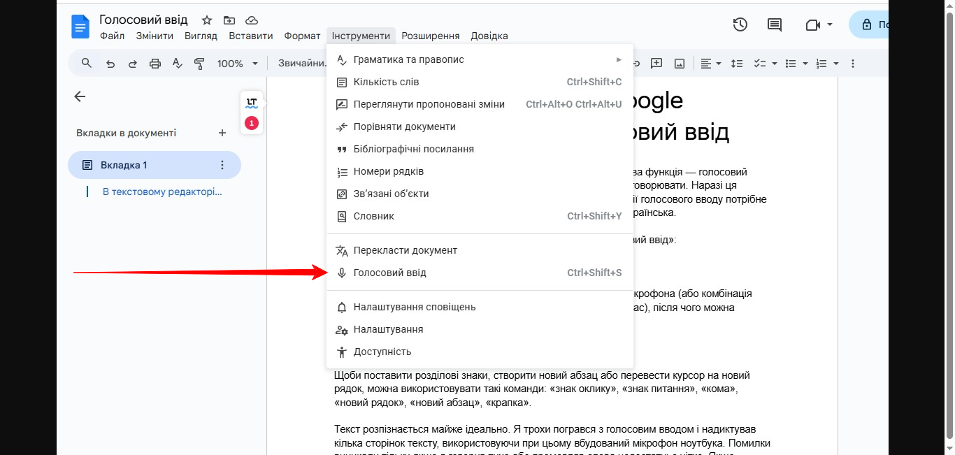Select the text alignment icon
This screenshot has height=455, width=955.
click(x=706, y=64)
